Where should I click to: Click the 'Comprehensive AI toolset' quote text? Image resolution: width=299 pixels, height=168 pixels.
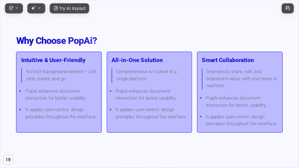point(146,75)
